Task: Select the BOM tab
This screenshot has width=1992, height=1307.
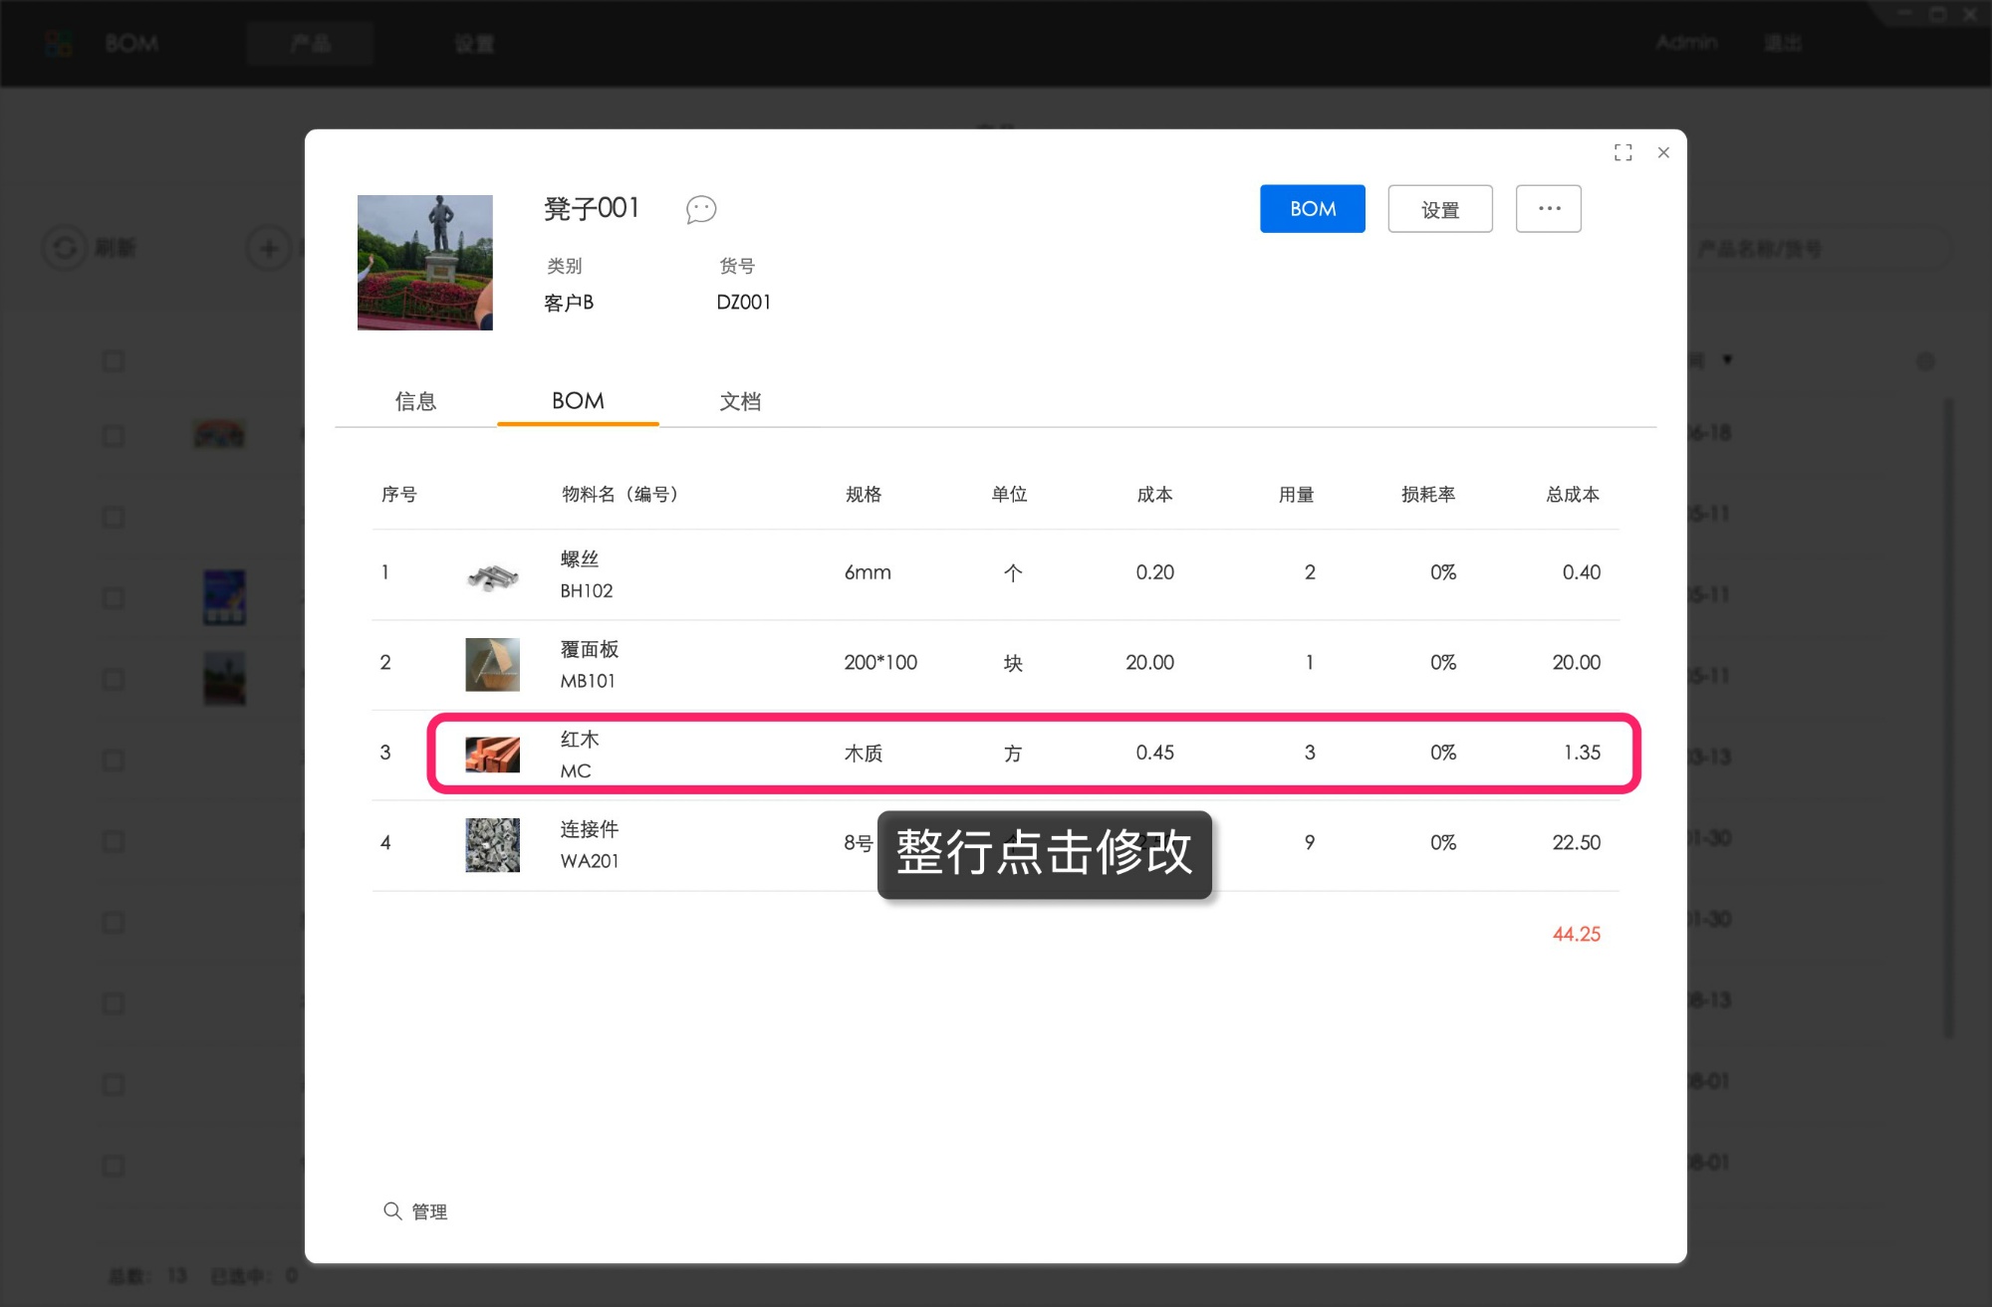Action: pyautogui.click(x=578, y=401)
